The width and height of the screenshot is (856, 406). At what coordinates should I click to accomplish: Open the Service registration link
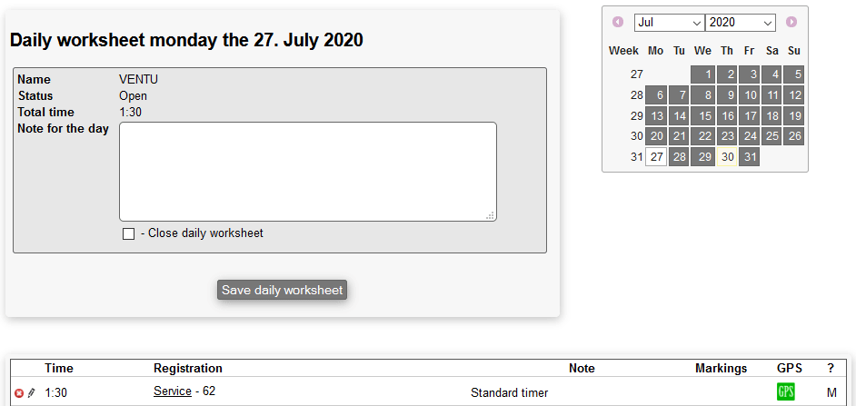point(172,391)
